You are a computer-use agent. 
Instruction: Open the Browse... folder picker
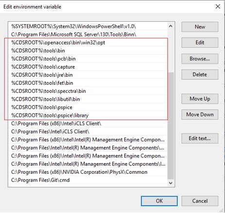pyautogui.click(x=200, y=59)
